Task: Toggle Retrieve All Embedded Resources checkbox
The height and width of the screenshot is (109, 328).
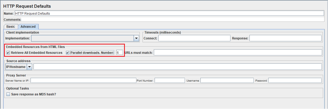Action: tap(8, 53)
